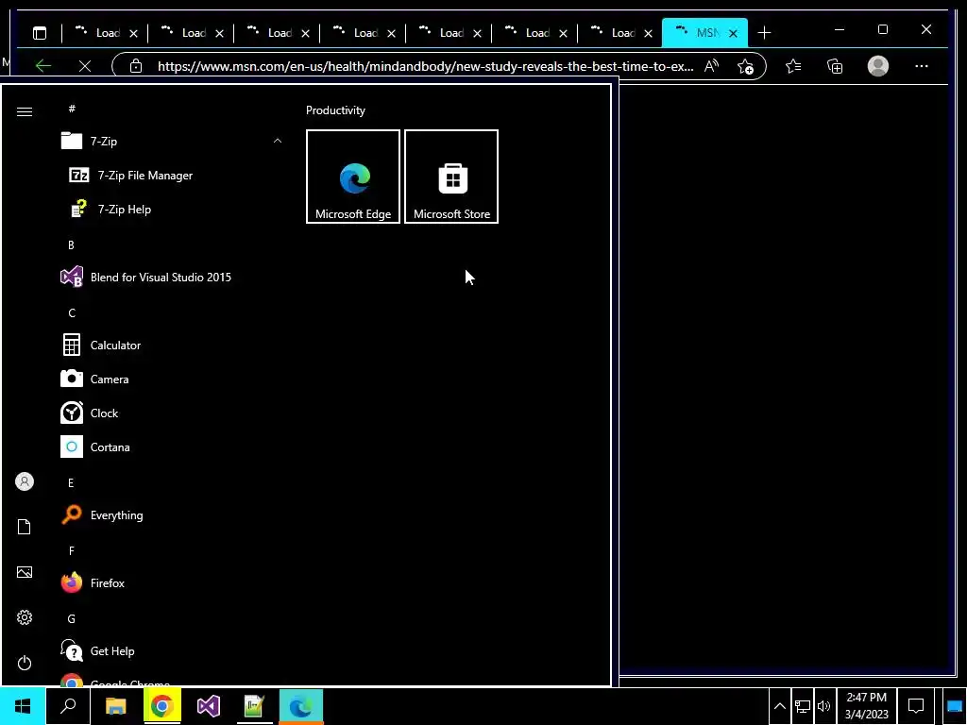Viewport: 967px width, 725px height.
Task: Open the user account icon in Start
Action: click(x=25, y=481)
